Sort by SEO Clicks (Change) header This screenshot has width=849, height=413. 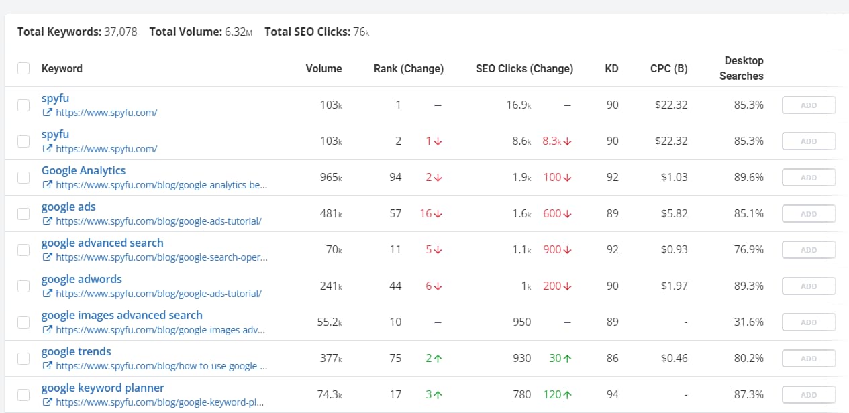pos(524,68)
